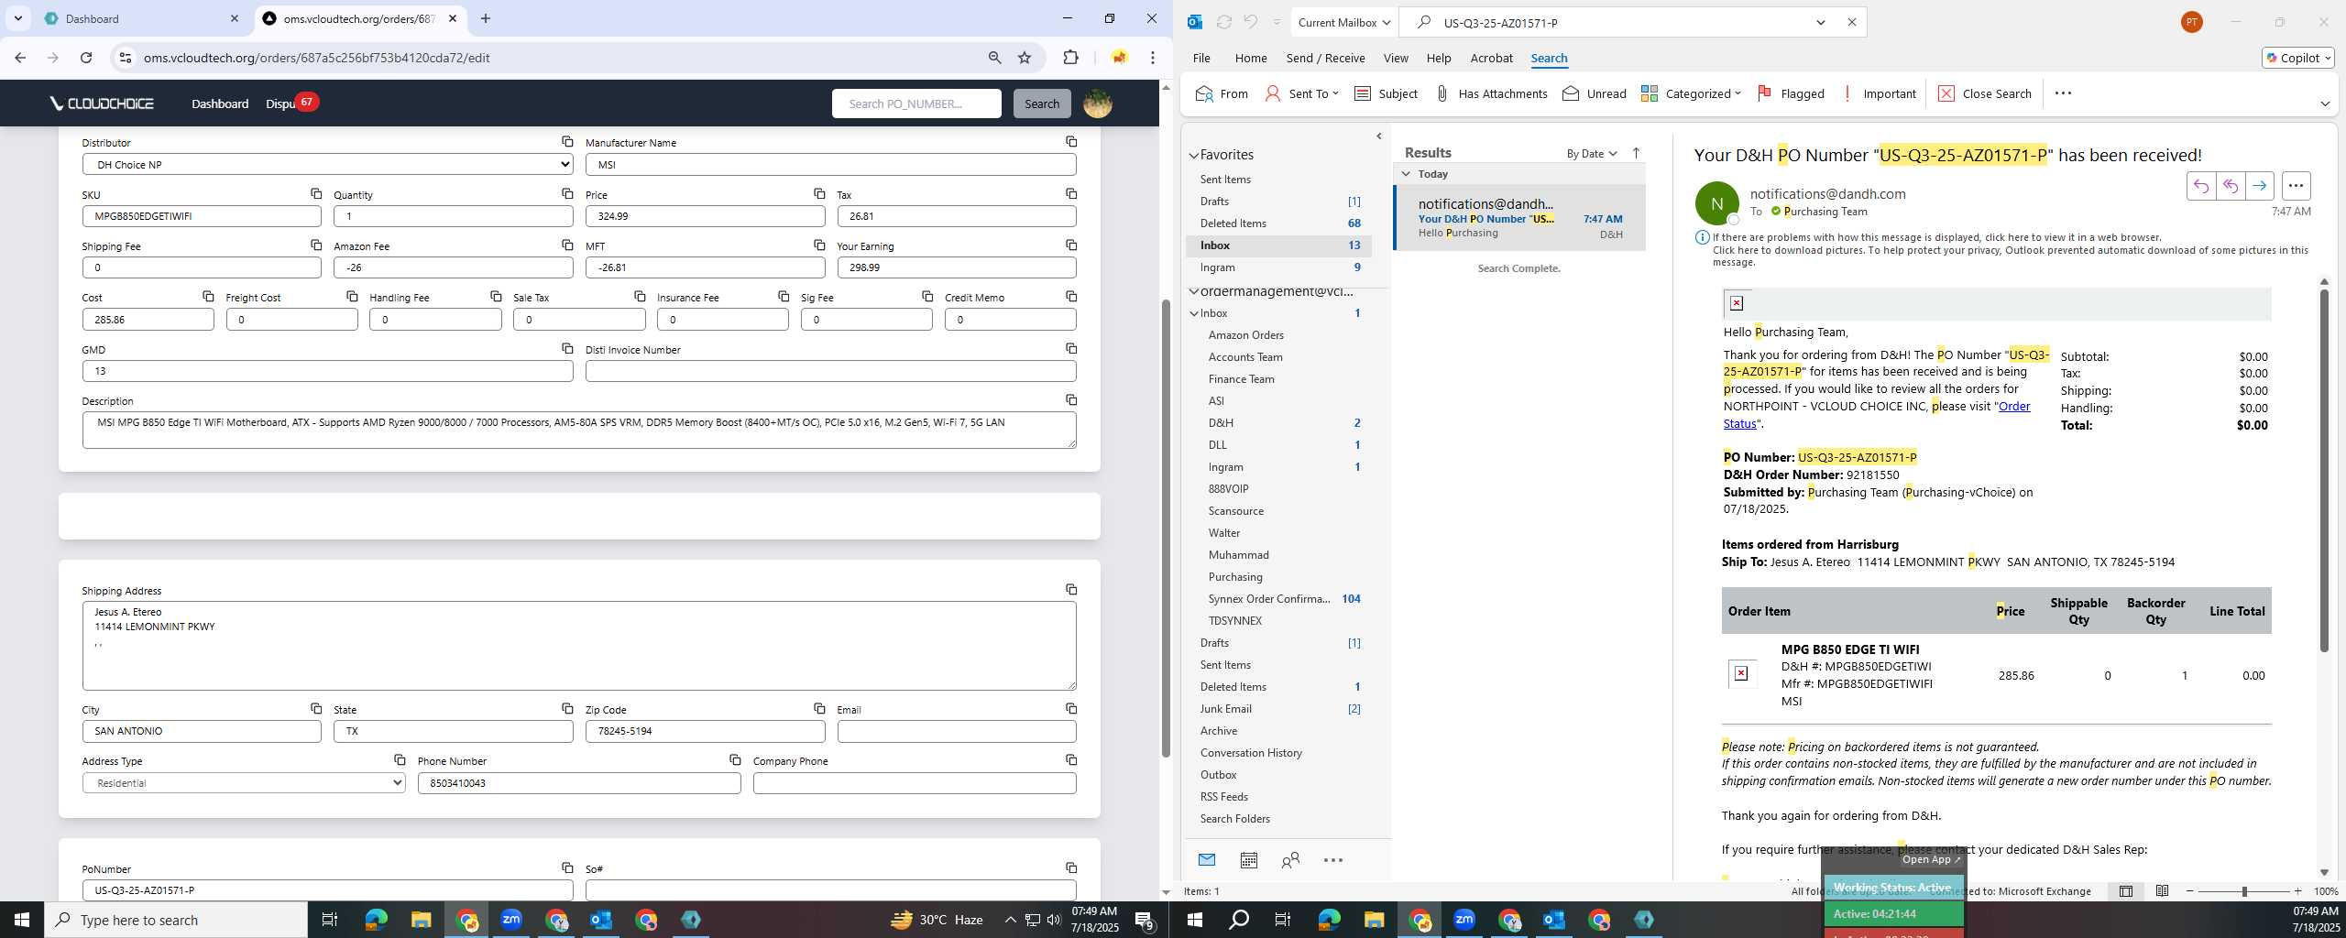Click the taskbar Type here to search box

coord(176,920)
